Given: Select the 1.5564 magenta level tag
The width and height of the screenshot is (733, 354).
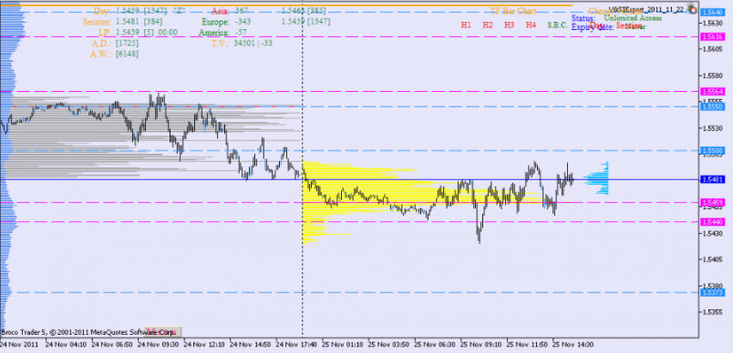Looking at the screenshot, I should click(713, 91).
